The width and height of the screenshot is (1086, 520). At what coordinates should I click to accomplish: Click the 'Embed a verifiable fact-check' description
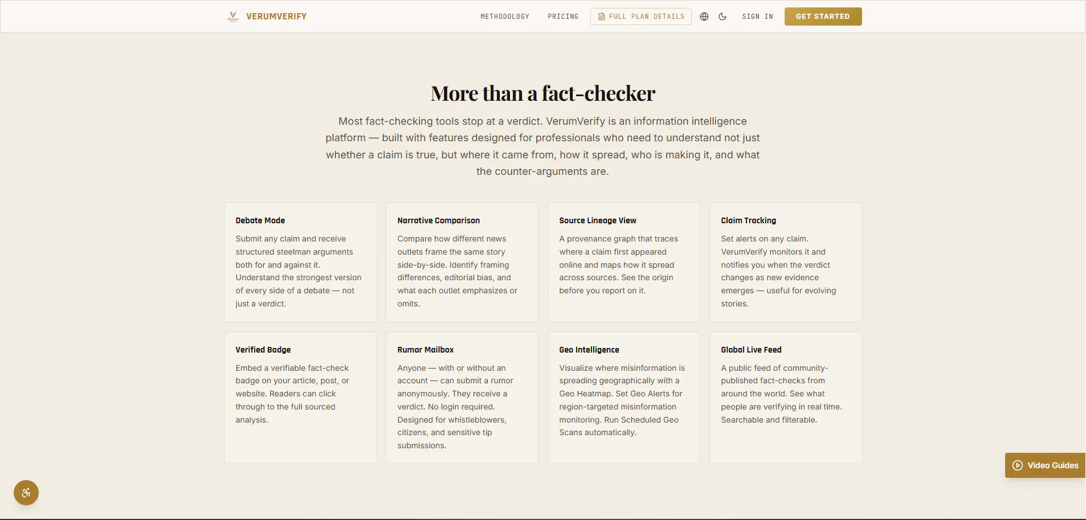tap(292, 394)
